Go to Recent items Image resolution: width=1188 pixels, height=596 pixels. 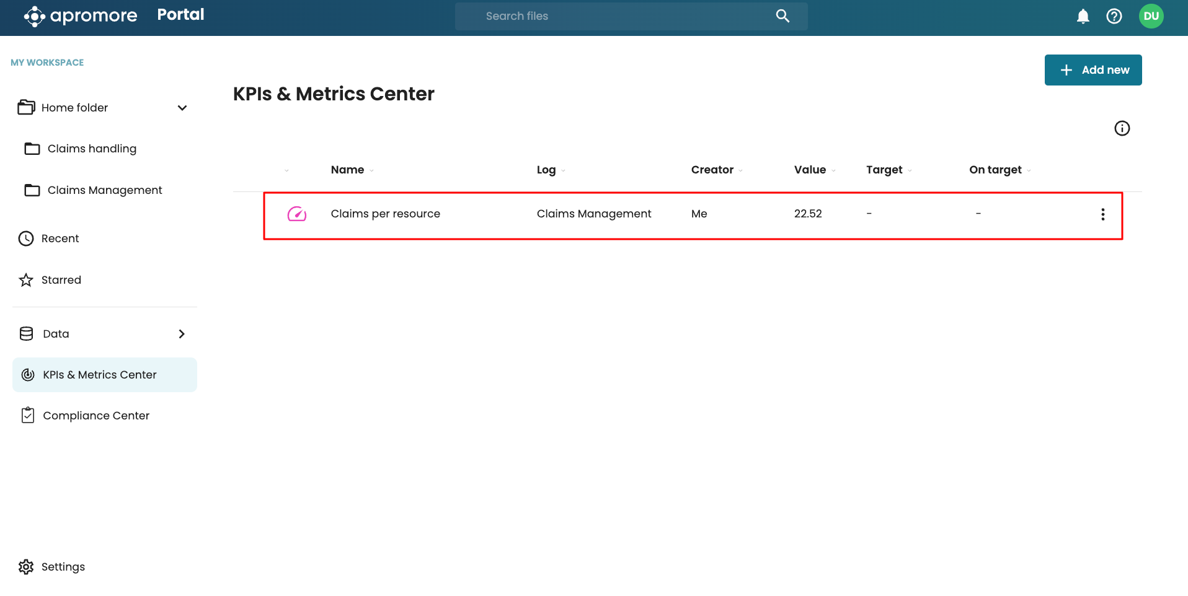click(x=60, y=239)
